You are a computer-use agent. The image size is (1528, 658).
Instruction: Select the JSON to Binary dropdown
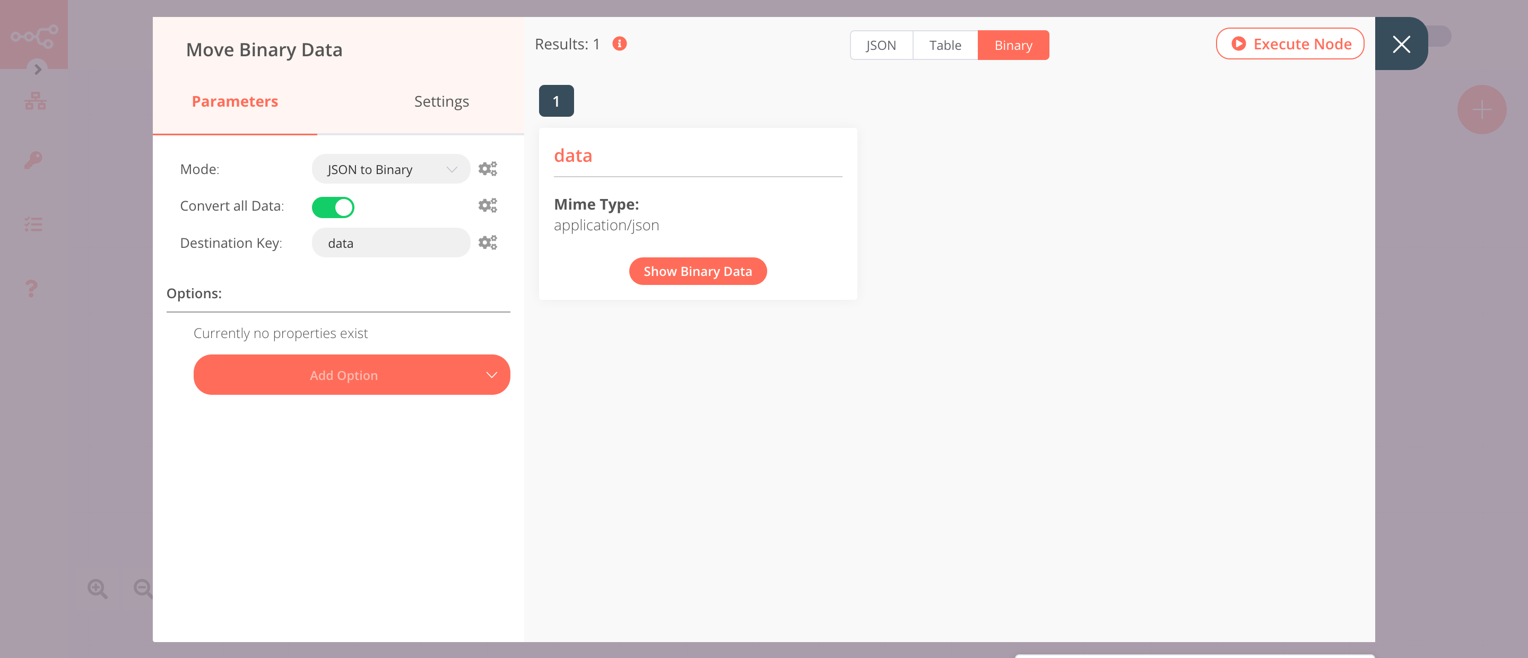click(389, 169)
